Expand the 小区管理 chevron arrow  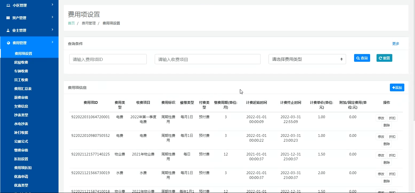(52, 5)
